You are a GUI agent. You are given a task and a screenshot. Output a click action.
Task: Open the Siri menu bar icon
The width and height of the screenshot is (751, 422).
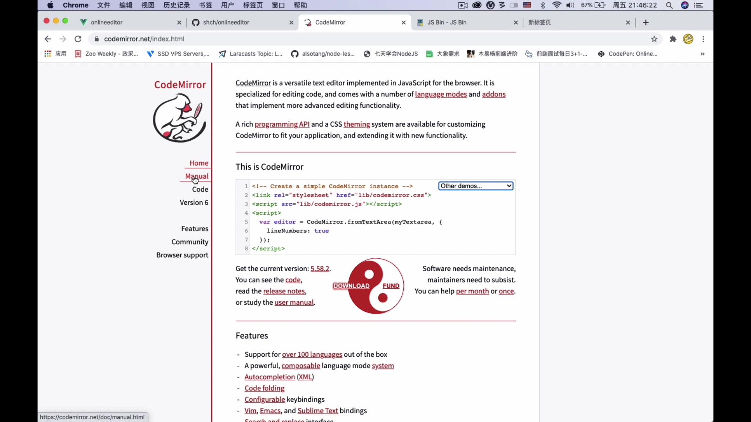[685, 5]
